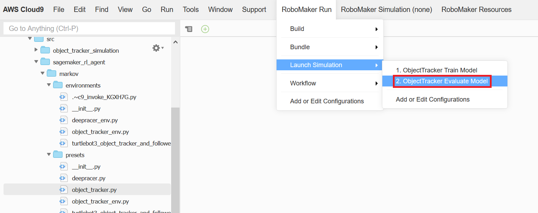
Task: Select 2. ObjectTracker Evaluate Model
Action: (445, 81)
